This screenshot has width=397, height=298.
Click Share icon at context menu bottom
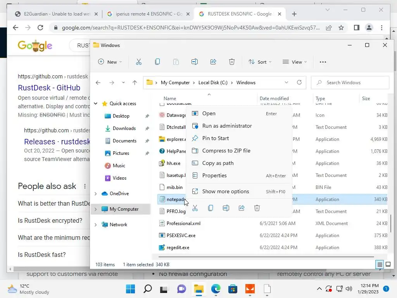click(242, 208)
